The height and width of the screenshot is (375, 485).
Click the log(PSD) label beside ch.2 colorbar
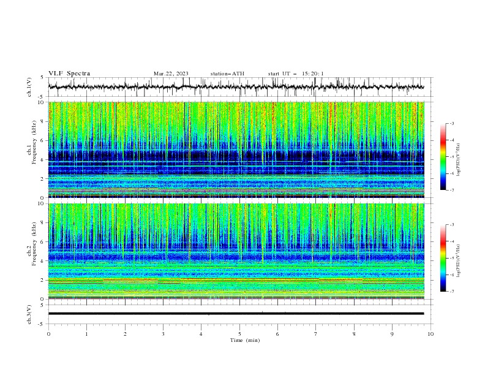click(458, 260)
